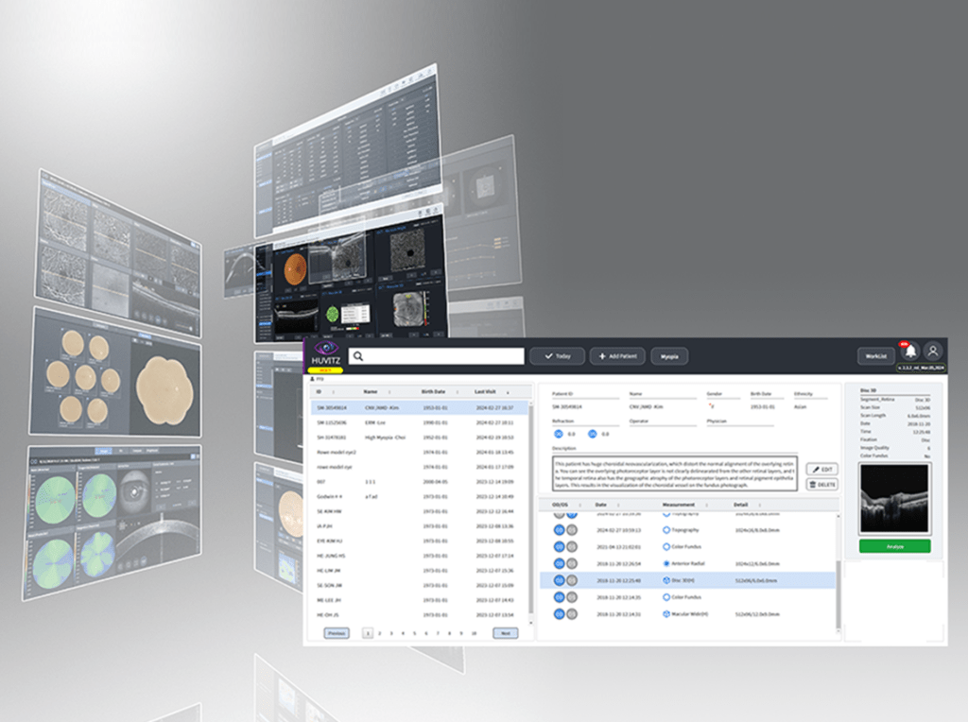Toggle OD selection for the Anterior Radial row
Viewport: 968px width, 722px height.
click(x=559, y=564)
